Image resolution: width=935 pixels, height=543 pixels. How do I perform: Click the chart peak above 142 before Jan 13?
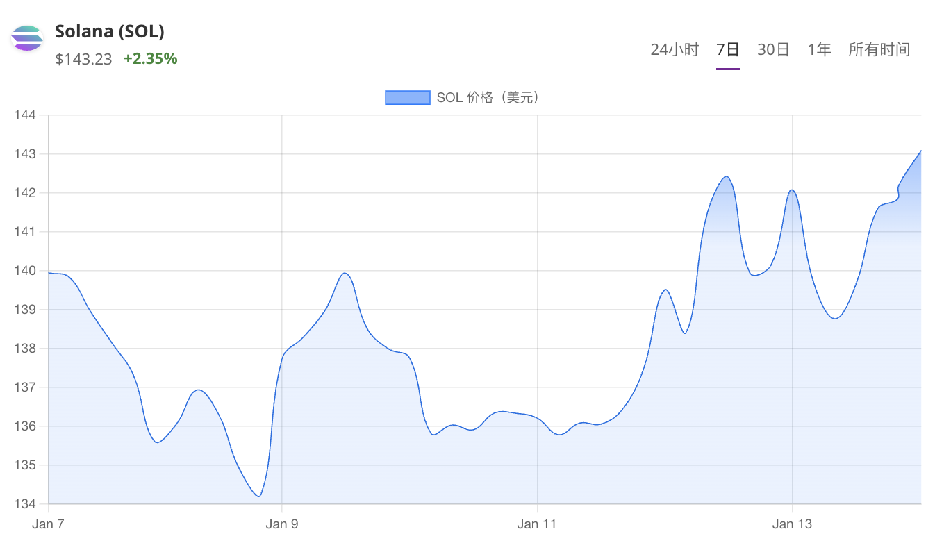pyautogui.click(x=727, y=176)
